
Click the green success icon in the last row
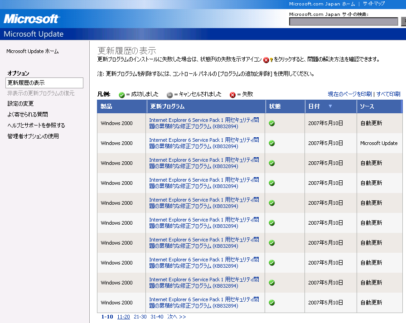272,303
